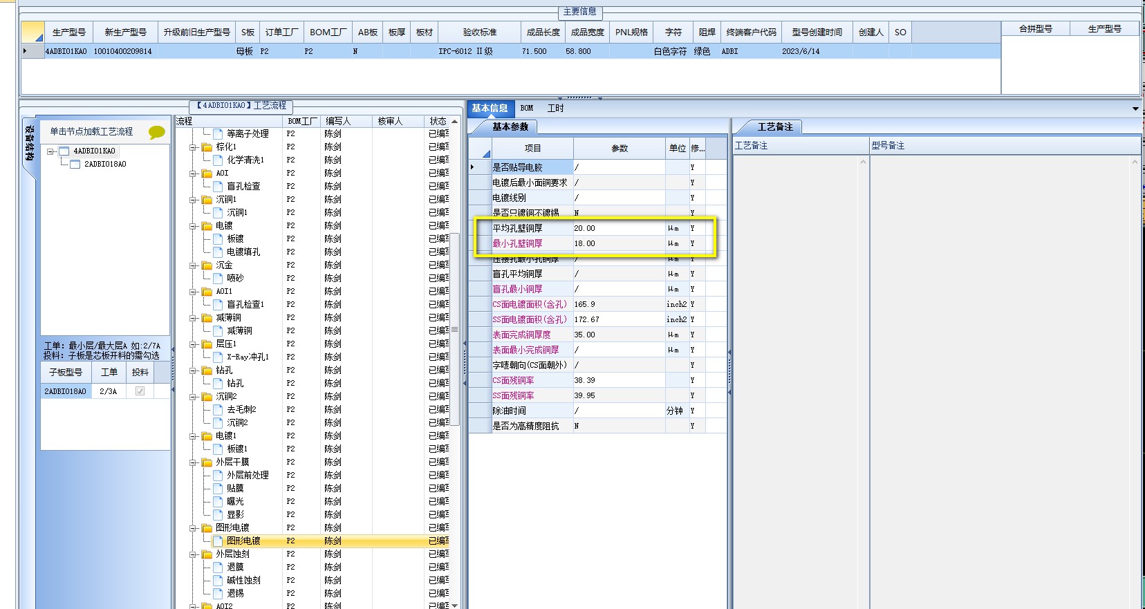Click the document icon beside 去毛刺2
The image size is (1145, 609).
[x=218, y=410]
